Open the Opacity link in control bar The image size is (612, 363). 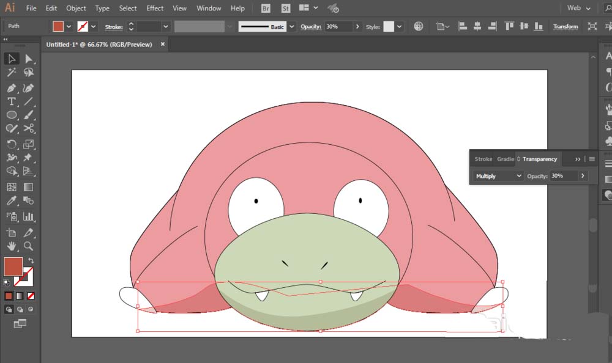tap(311, 26)
